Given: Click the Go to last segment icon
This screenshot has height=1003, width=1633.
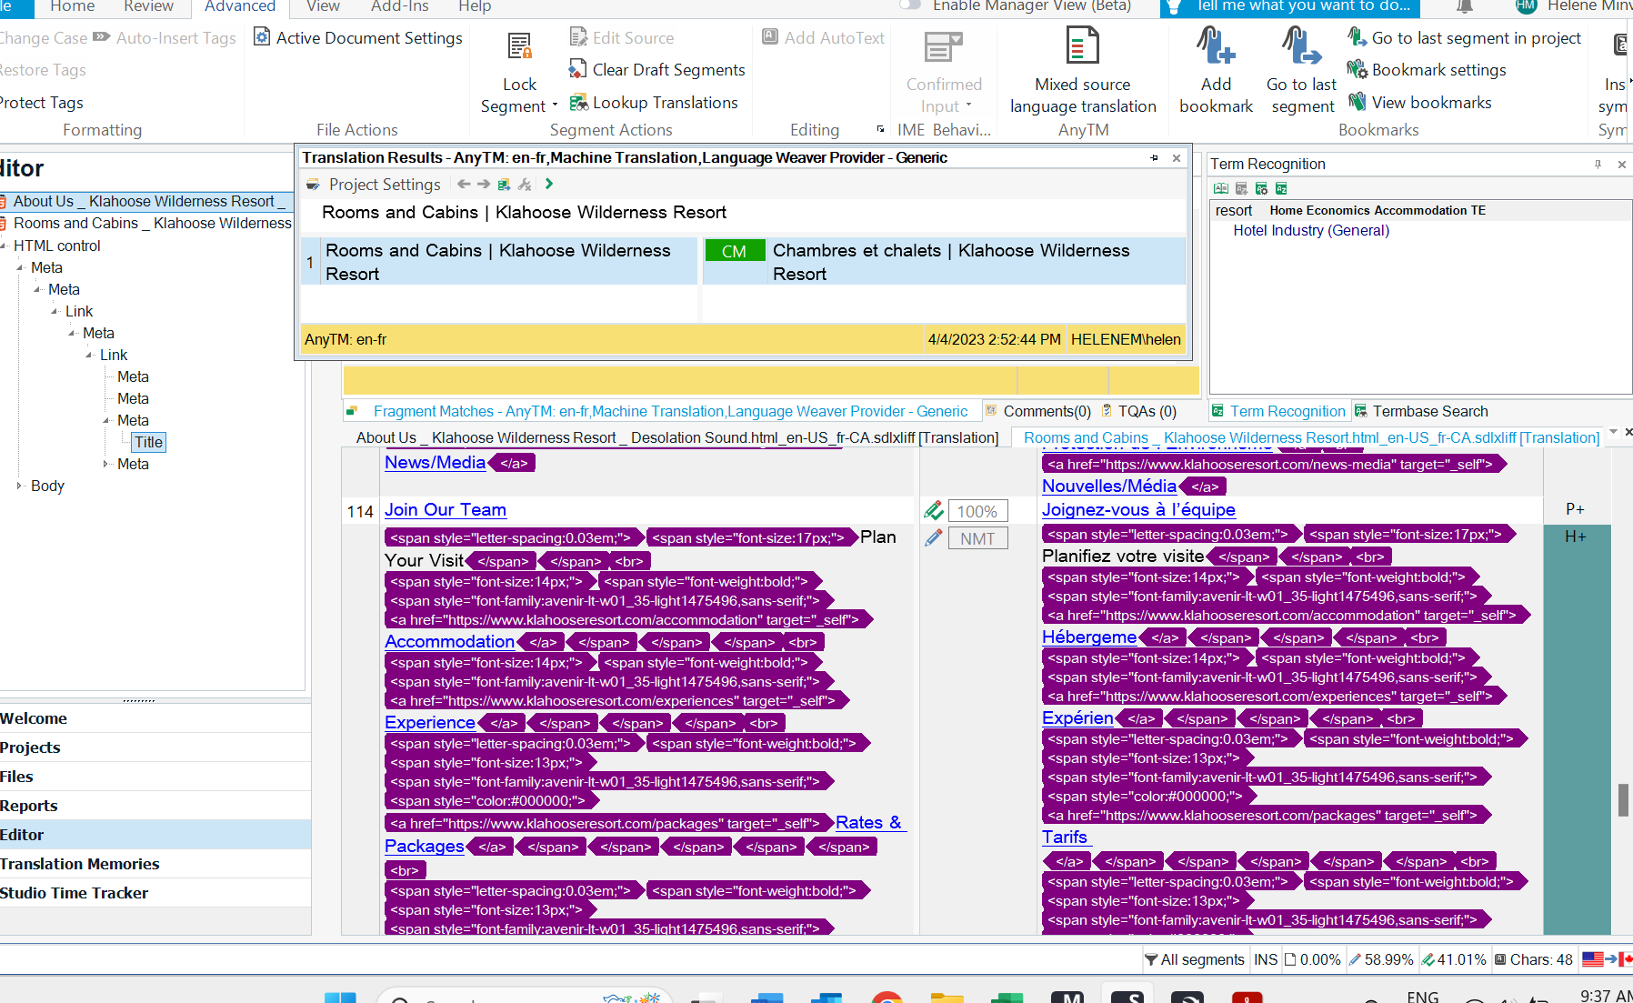Looking at the screenshot, I should [x=1301, y=45].
